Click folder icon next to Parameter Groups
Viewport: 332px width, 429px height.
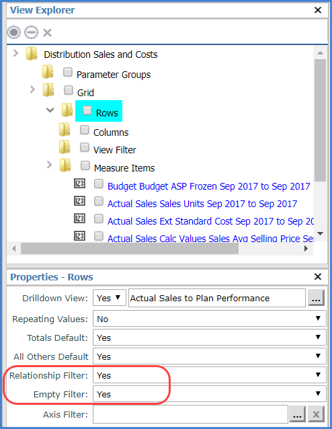[x=48, y=71]
